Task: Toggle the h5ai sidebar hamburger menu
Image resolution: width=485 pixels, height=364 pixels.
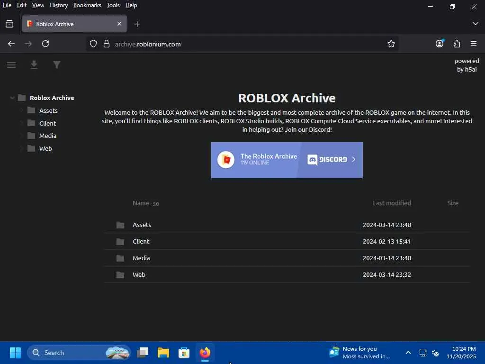Action: point(11,64)
